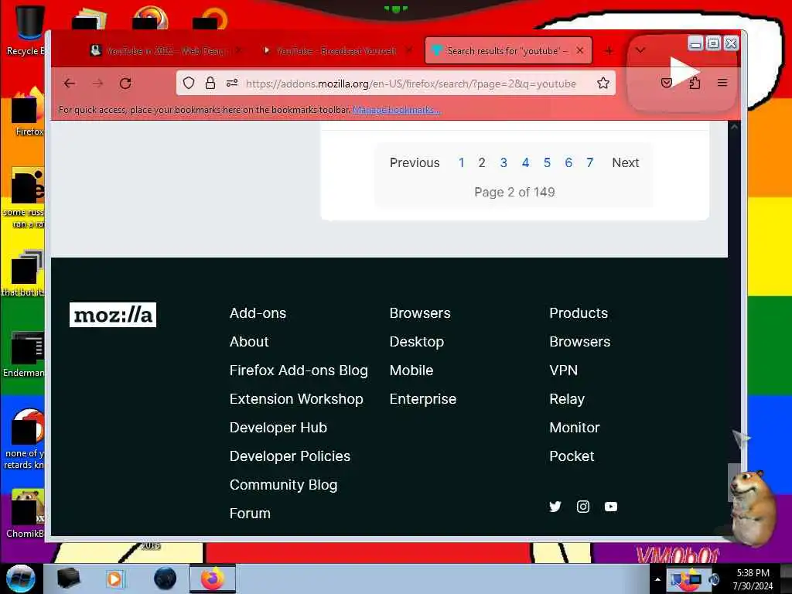Image resolution: width=792 pixels, height=594 pixels.
Task: Open the Monitor product link
Action: pos(575,428)
